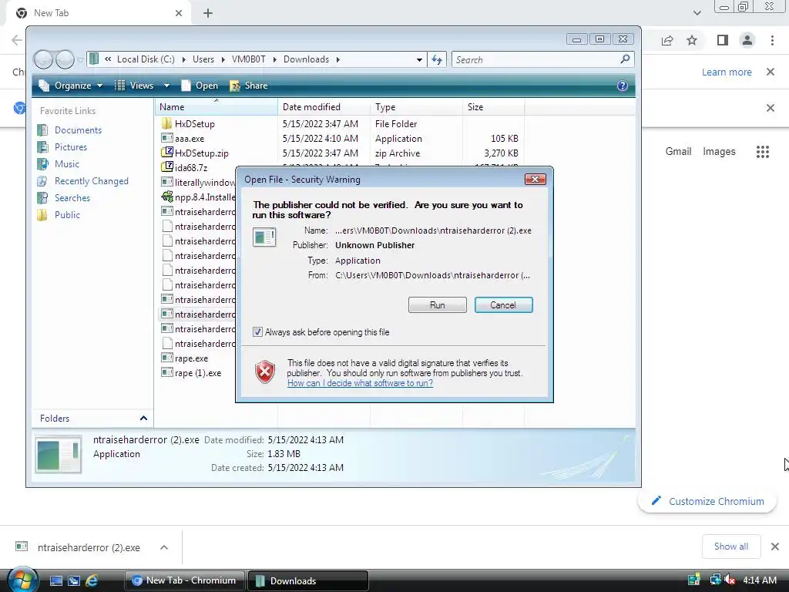Image resolution: width=789 pixels, height=592 pixels.
Task: Select the npp.8.4 Installer file icon
Action: (x=166, y=197)
